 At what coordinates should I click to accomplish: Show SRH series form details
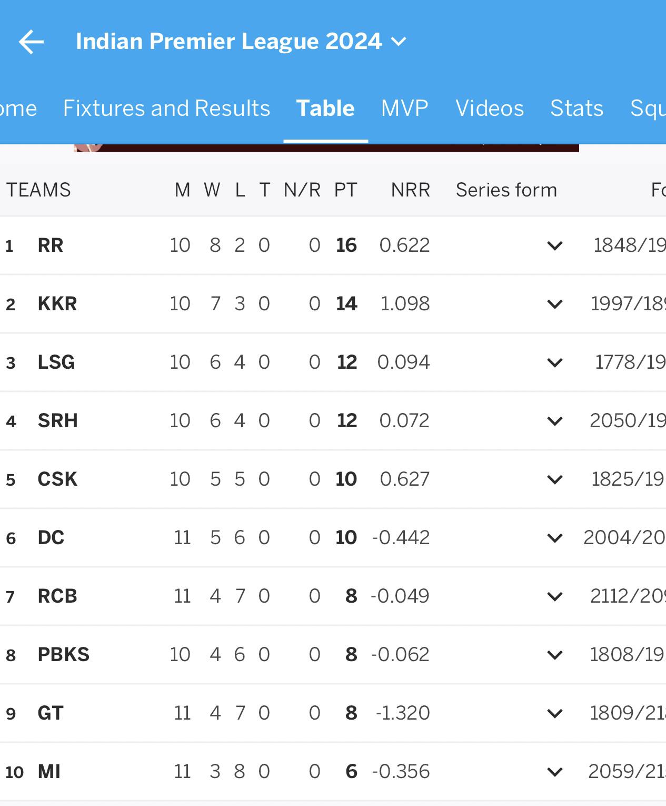[x=555, y=421]
